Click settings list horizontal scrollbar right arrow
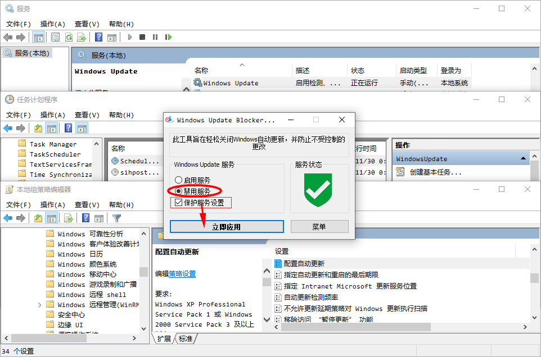Screen dimensions: 541x357 525,327
